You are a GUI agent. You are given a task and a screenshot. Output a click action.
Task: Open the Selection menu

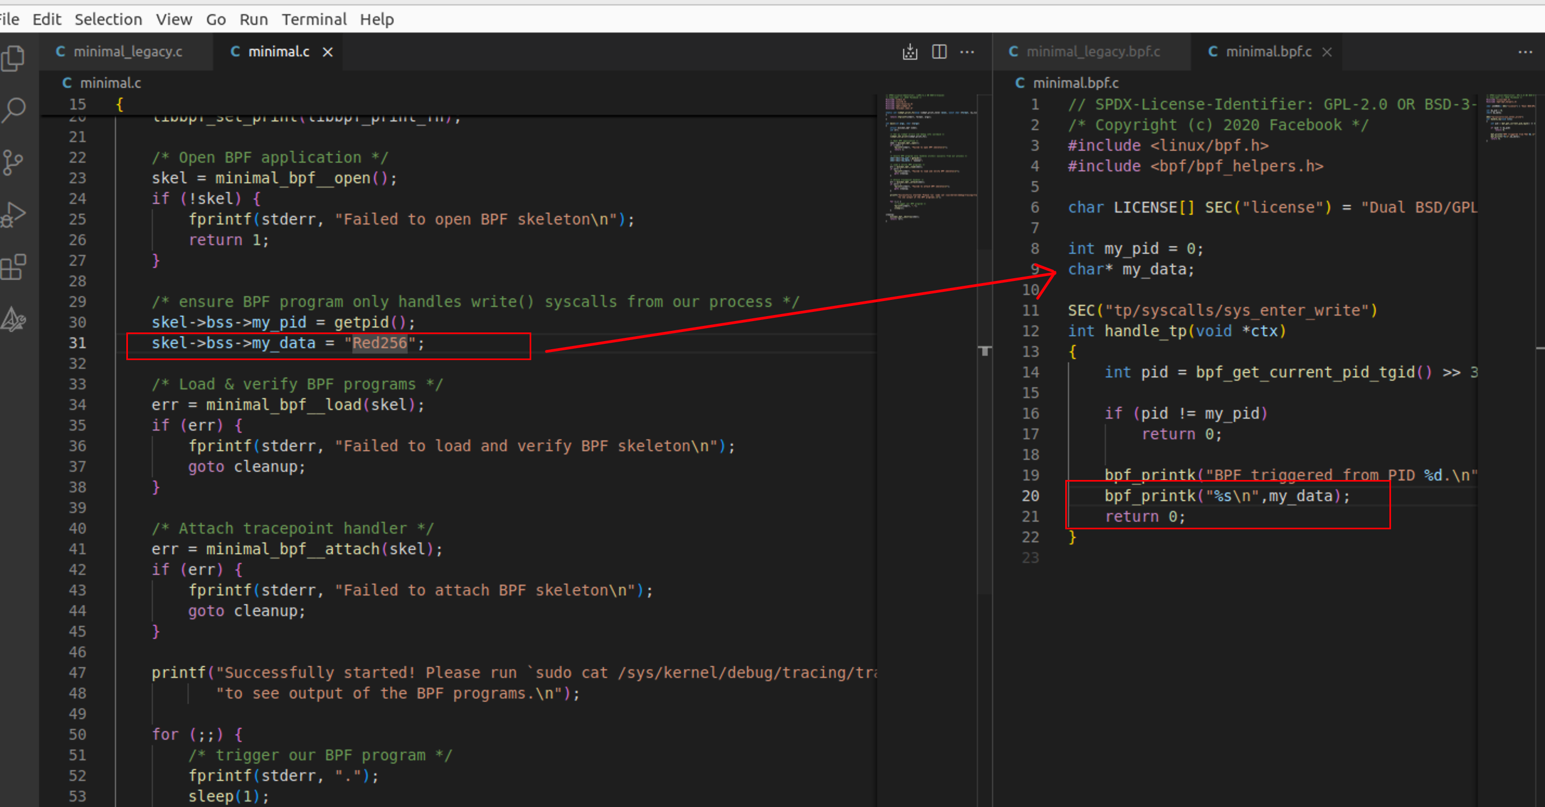(x=108, y=19)
